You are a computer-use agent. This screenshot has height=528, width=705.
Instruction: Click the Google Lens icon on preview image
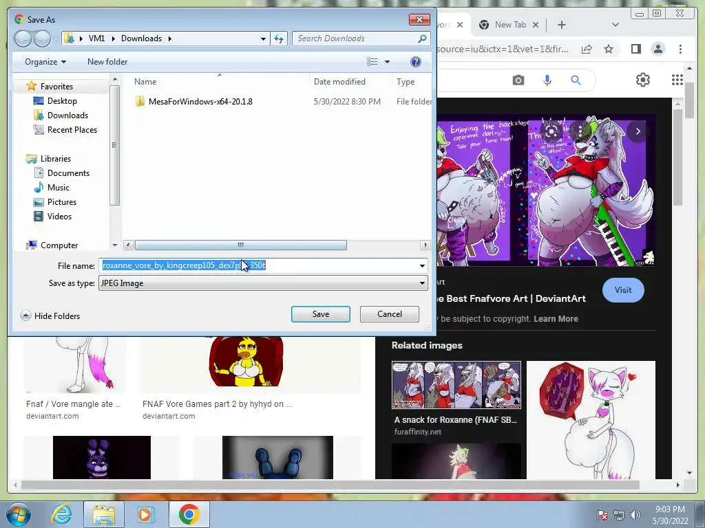[x=551, y=131]
